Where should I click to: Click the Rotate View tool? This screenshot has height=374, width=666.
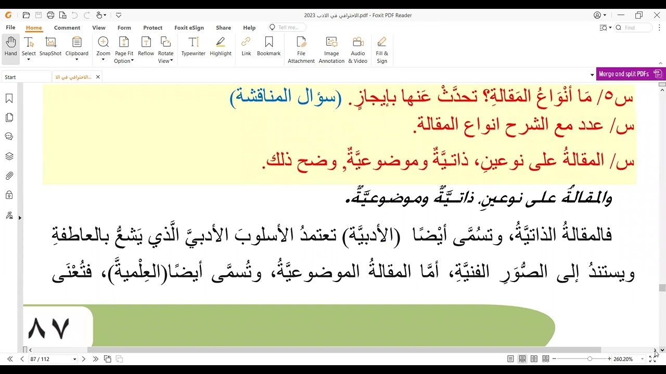click(x=166, y=49)
